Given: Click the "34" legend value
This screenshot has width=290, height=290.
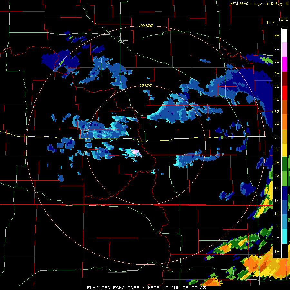Looking at the screenshot, I should click(277, 137).
